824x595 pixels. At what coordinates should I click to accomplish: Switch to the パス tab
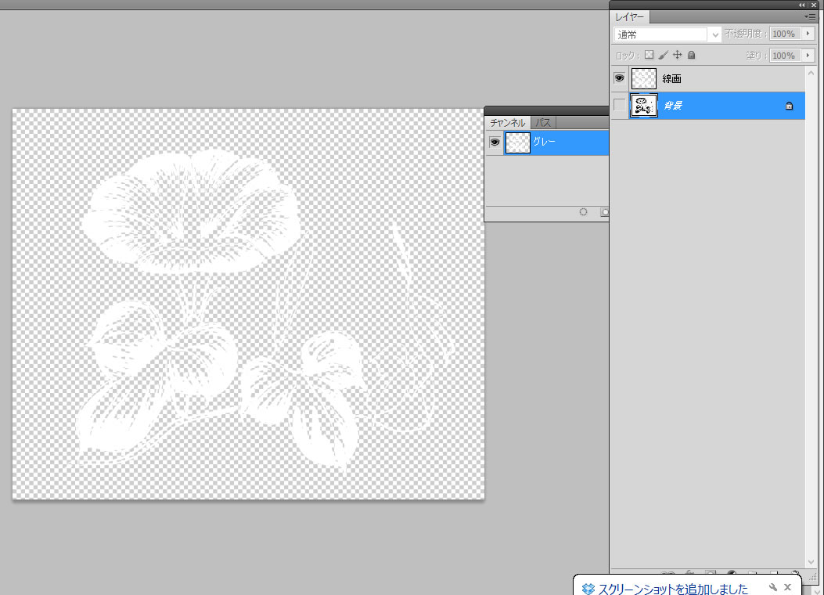pyautogui.click(x=543, y=123)
